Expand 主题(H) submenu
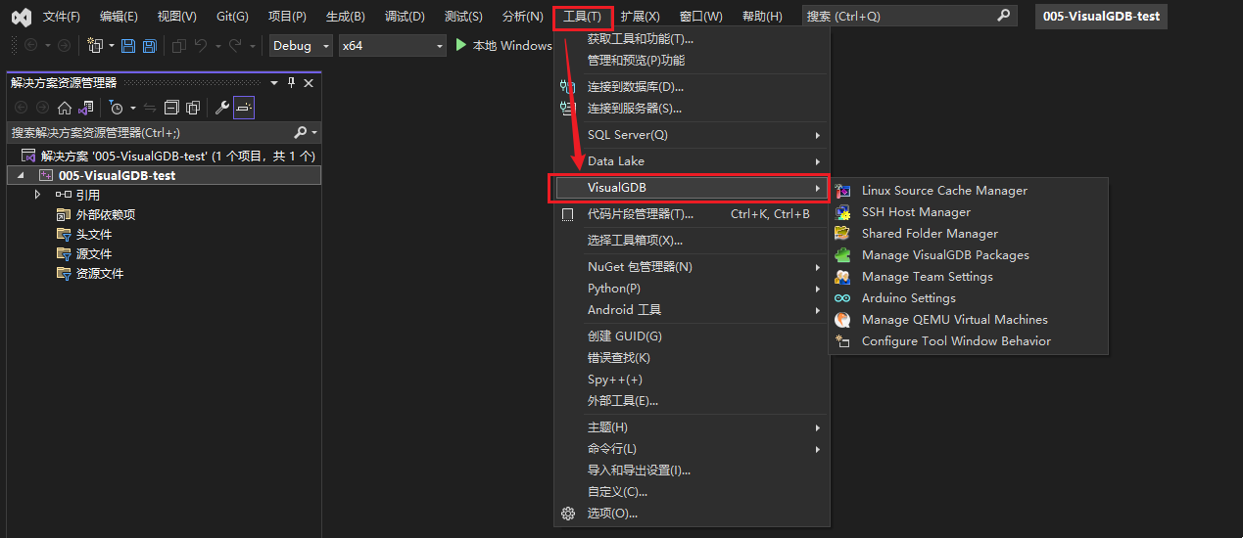The width and height of the screenshot is (1243, 538). click(692, 427)
